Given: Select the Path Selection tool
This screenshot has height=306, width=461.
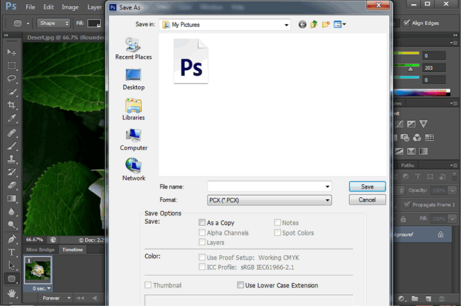Looking at the screenshot, I should pos(12,265).
